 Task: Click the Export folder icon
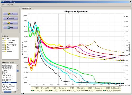click(6, 47)
